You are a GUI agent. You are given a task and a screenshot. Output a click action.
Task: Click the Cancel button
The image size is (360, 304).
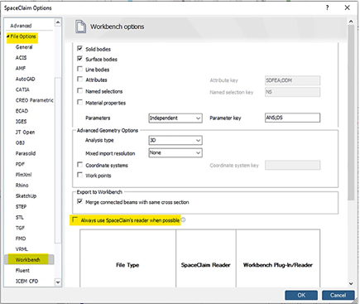click(x=338, y=295)
